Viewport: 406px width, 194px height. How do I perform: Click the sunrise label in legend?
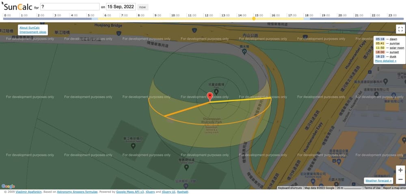point(394,43)
